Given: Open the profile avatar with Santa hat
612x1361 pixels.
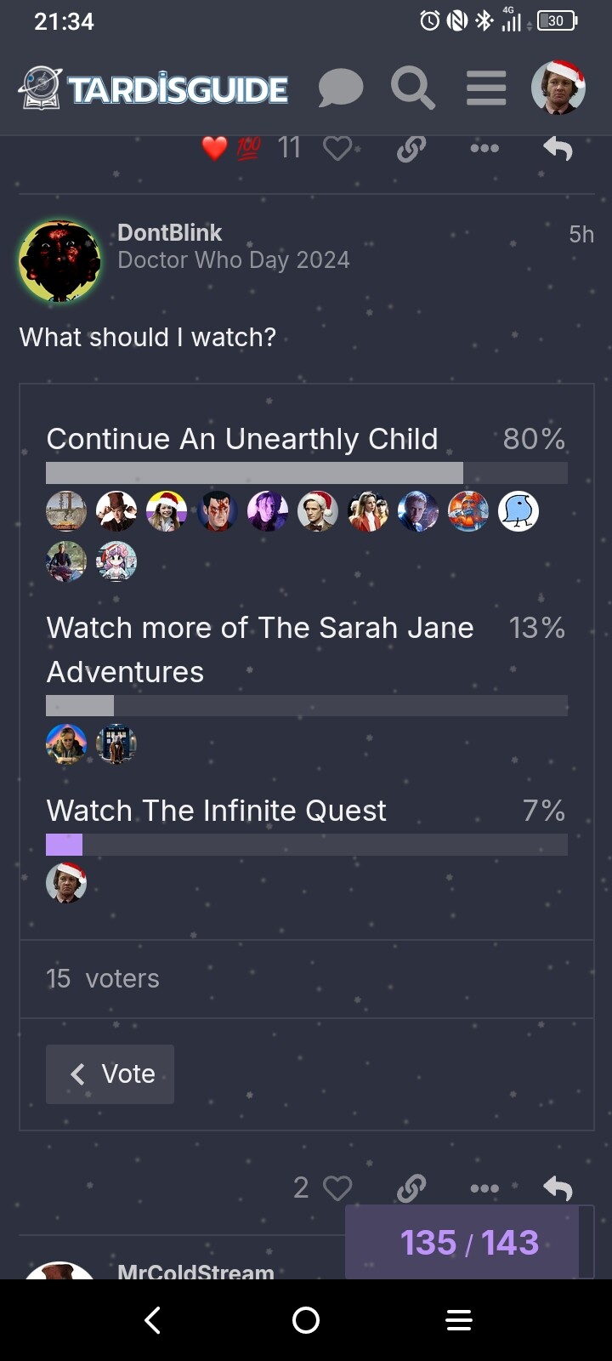Looking at the screenshot, I should pos(558,88).
